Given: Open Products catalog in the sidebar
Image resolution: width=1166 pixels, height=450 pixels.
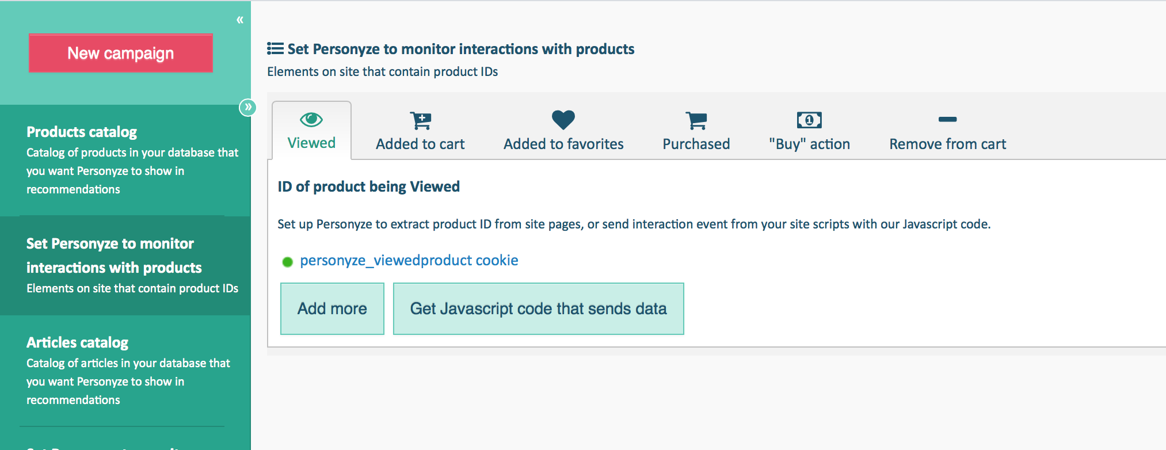Looking at the screenshot, I should [x=82, y=132].
